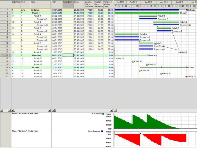This screenshot has height=148, width=197.
Task: Collapse Activity 4 resource list
Action: (x=10, y=34)
